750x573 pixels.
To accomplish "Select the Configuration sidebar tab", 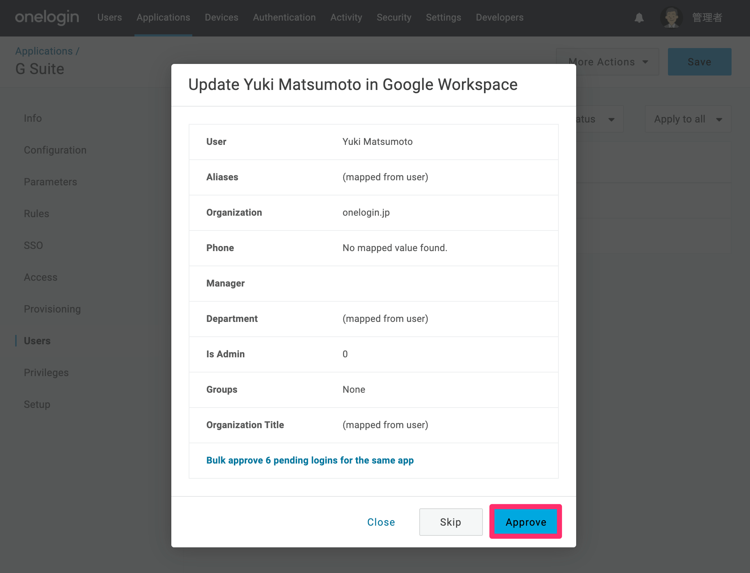I will [x=55, y=150].
